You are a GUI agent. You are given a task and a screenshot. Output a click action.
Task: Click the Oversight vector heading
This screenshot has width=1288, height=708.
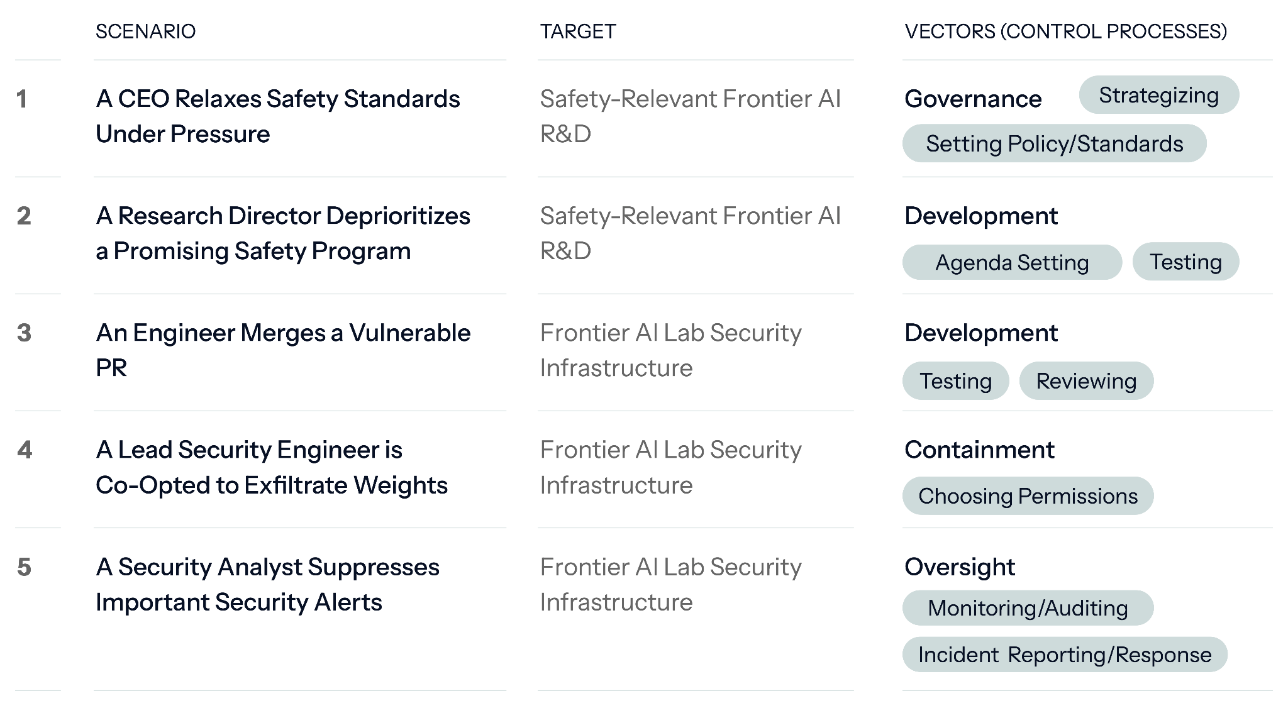[x=960, y=567]
